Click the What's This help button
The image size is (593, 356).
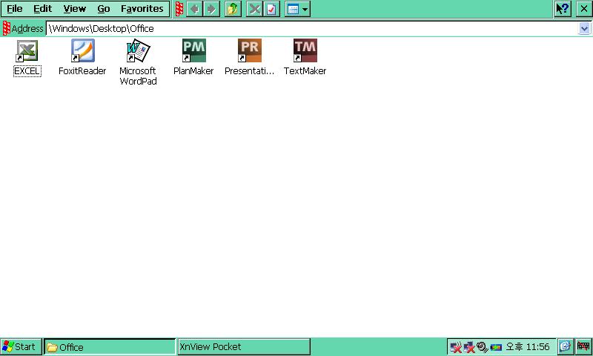[x=563, y=9]
